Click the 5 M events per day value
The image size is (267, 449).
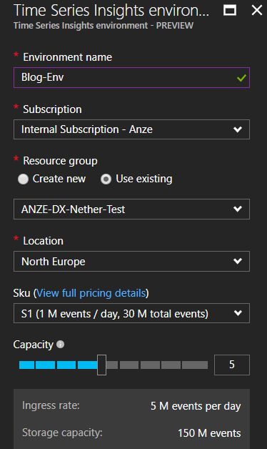tap(196, 406)
